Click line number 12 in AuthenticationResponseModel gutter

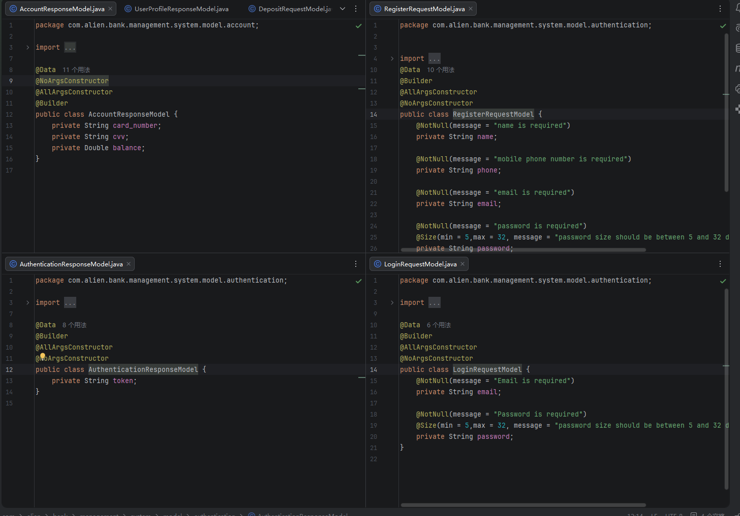click(9, 370)
